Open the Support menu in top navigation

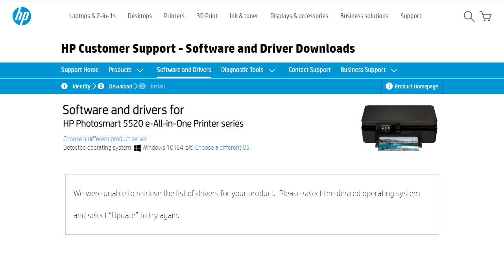411,16
